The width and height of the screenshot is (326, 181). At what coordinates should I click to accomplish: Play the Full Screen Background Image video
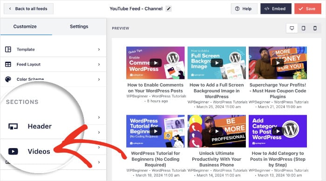pyautogui.click(x=217, y=63)
